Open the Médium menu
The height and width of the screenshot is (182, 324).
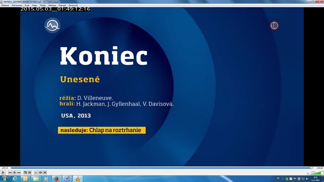[5, 5]
